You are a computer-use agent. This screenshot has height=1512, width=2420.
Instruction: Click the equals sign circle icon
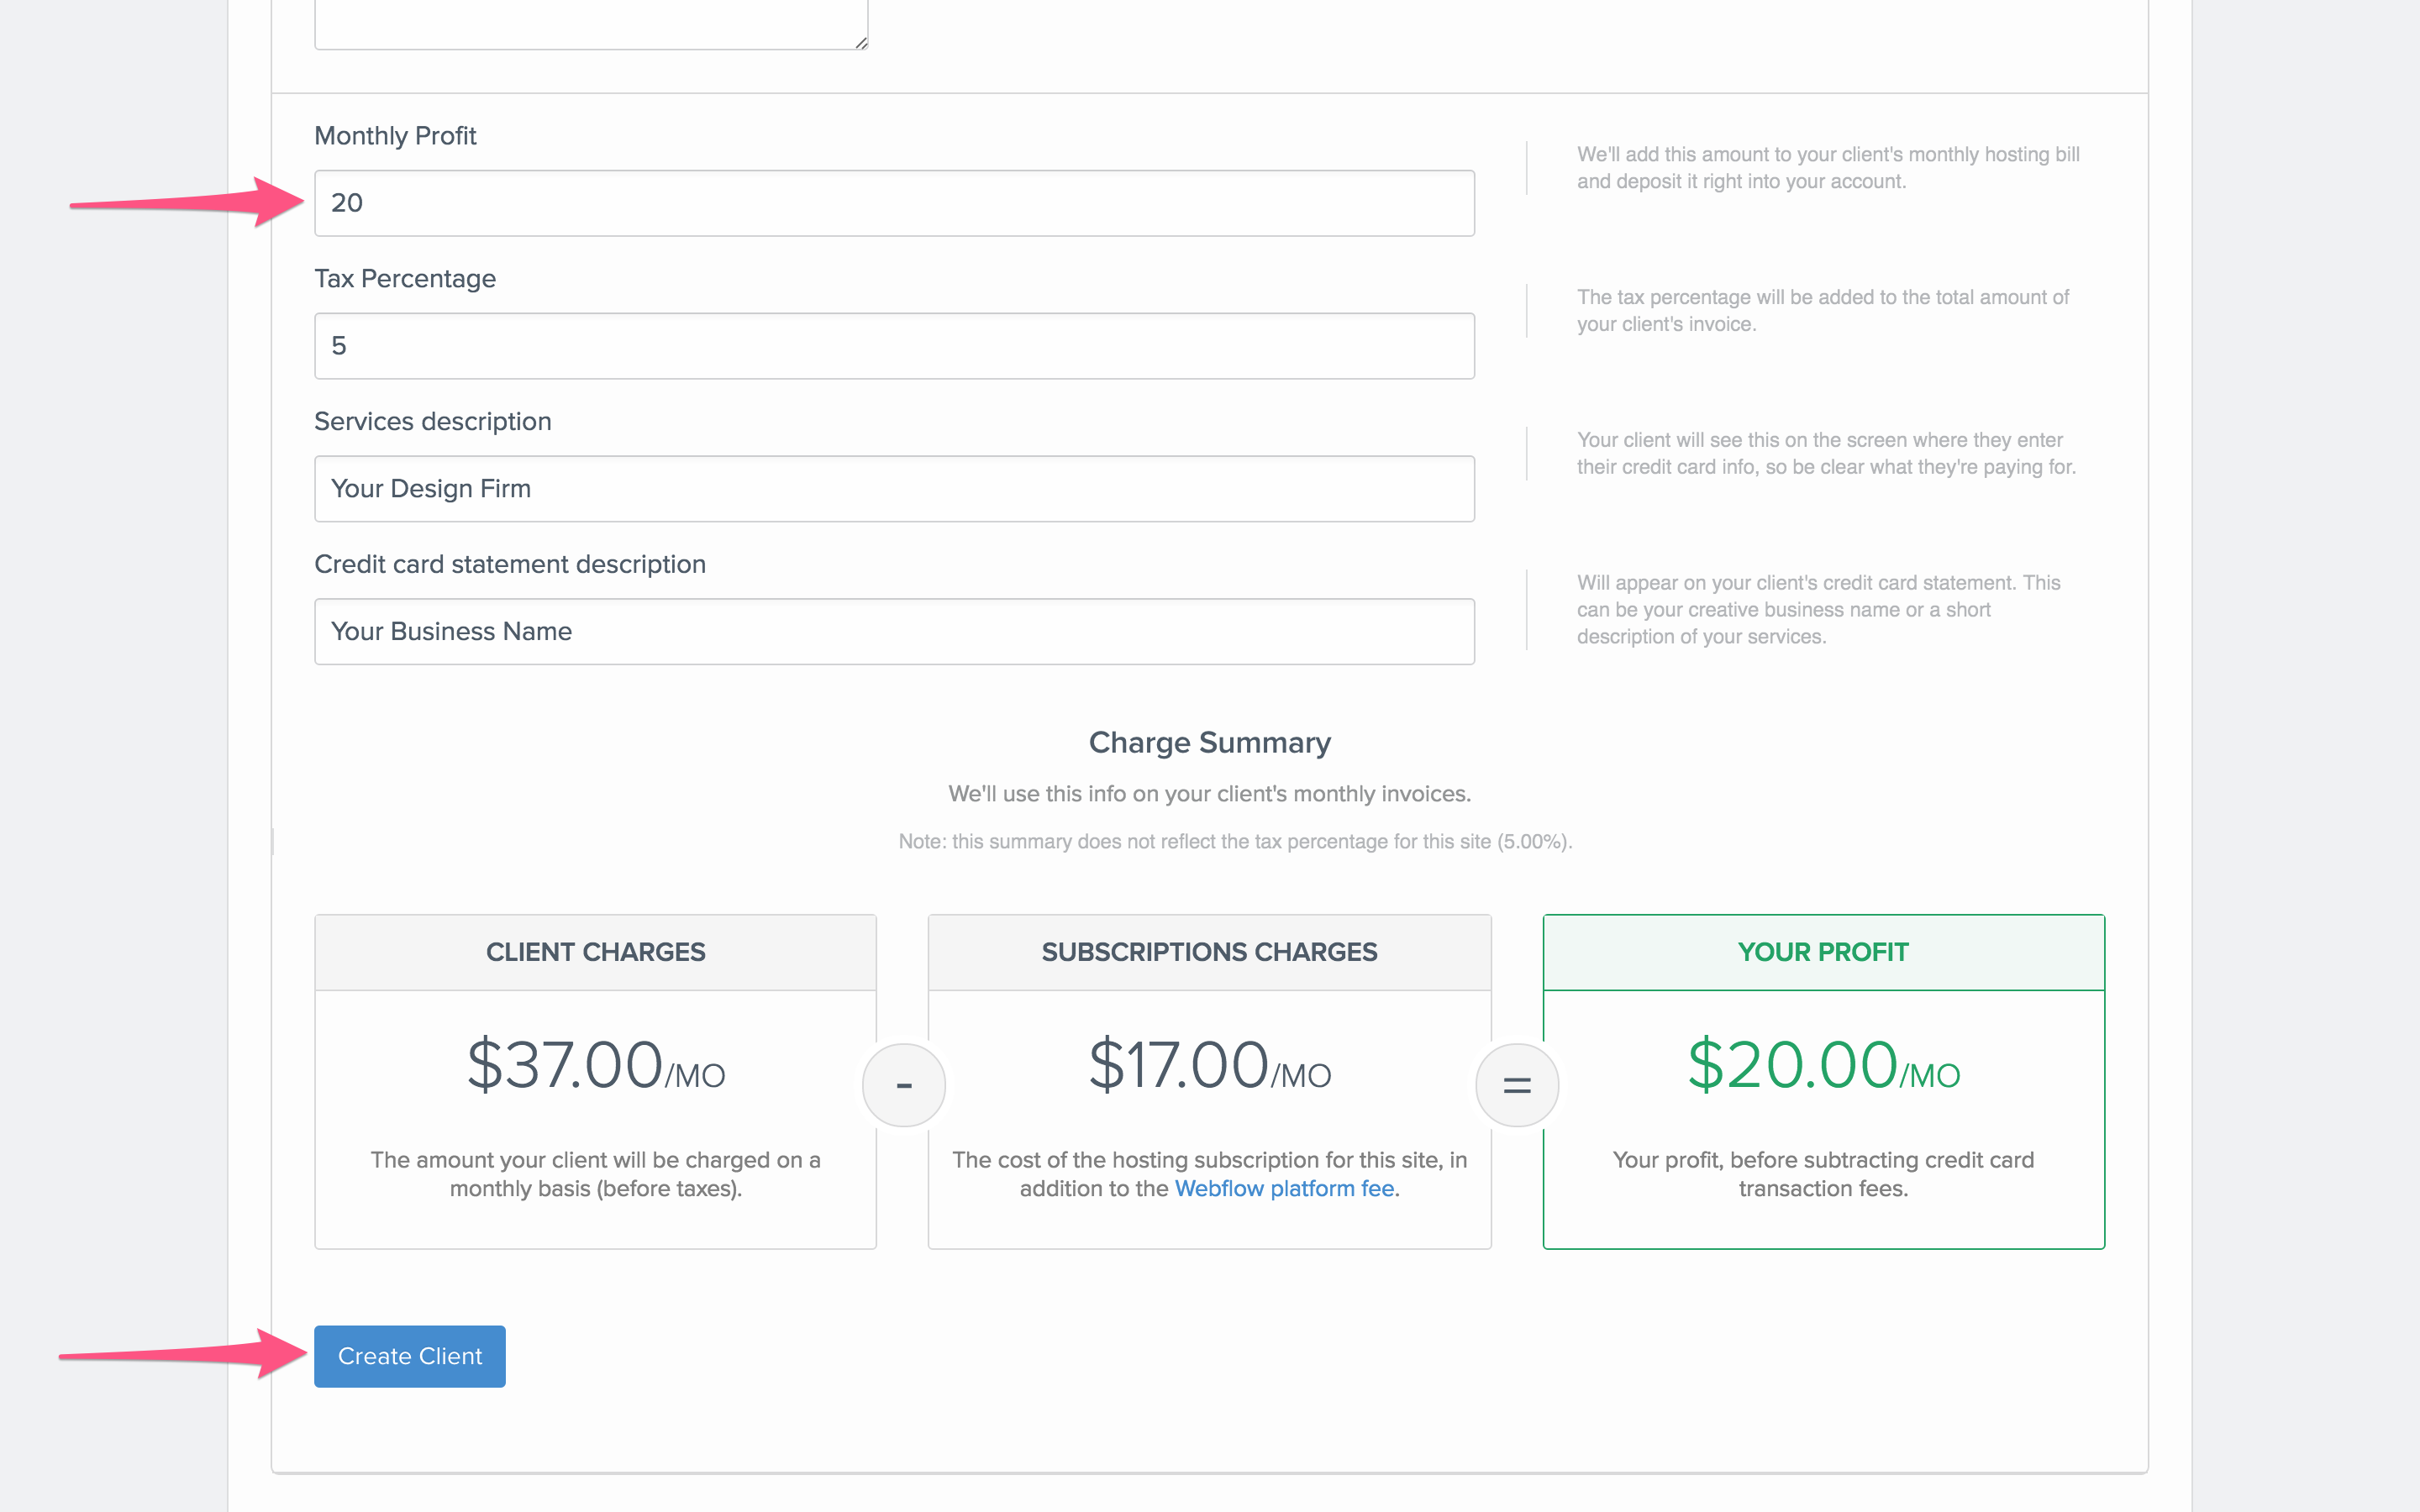1517,1085
